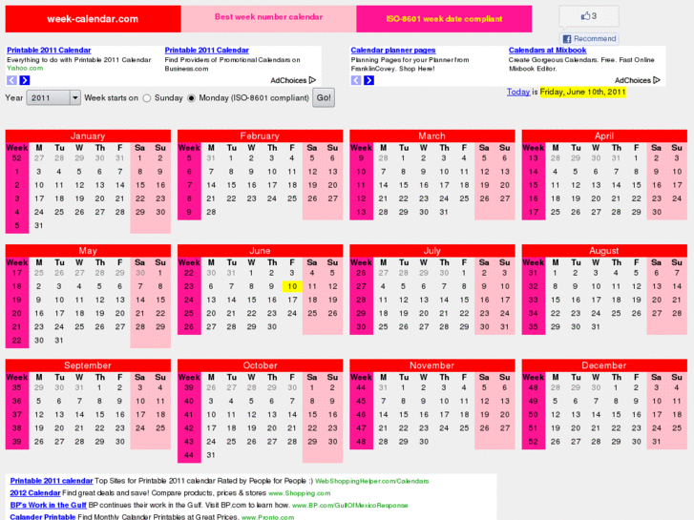The height and width of the screenshot is (520, 694).
Task: Open the Business.com Printable 2011 Calendar ad
Action: coord(207,50)
